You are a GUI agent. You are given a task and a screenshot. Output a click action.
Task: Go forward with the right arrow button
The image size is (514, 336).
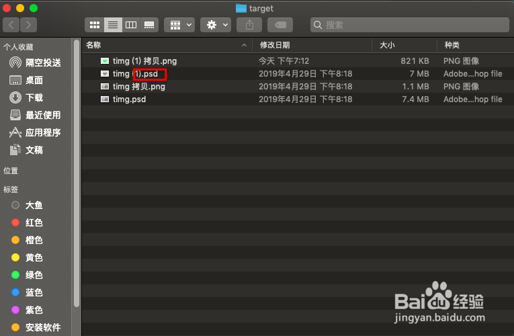28,25
